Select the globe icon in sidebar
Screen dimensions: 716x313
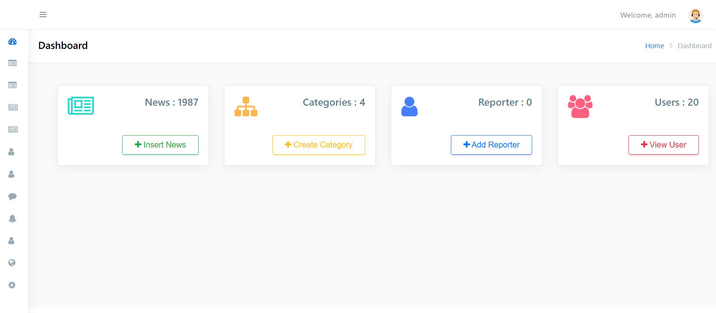click(x=12, y=263)
